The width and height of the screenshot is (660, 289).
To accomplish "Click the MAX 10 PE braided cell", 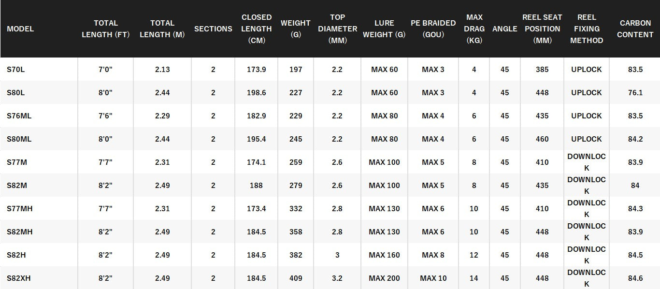I will pyautogui.click(x=433, y=278).
